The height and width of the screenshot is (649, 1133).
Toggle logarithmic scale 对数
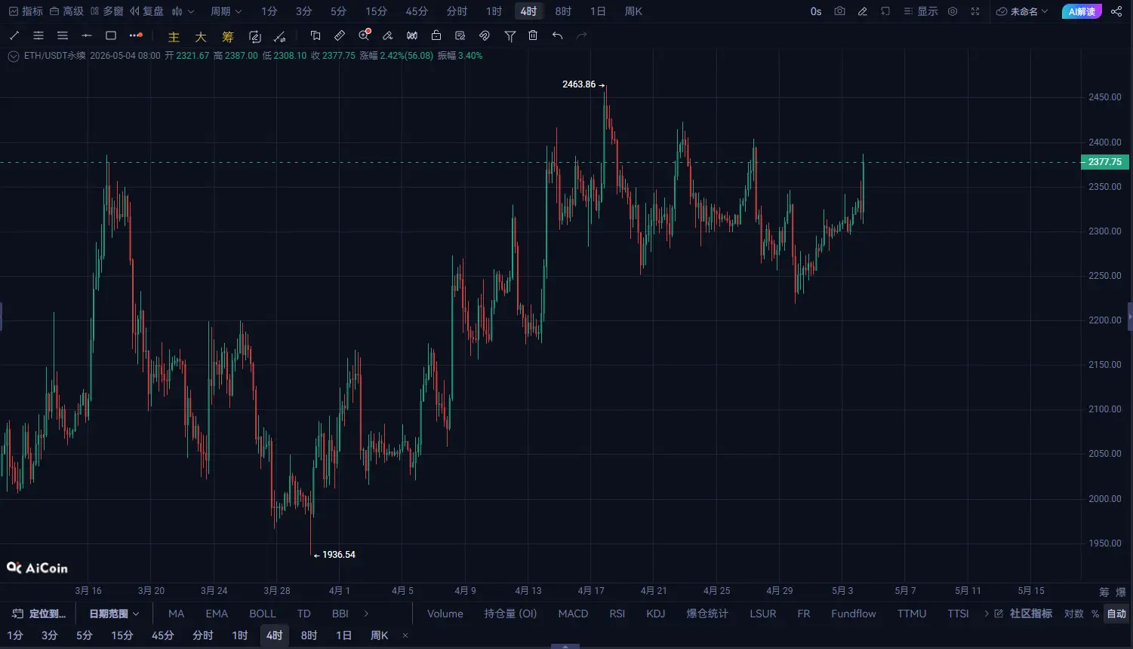click(1073, 614)
